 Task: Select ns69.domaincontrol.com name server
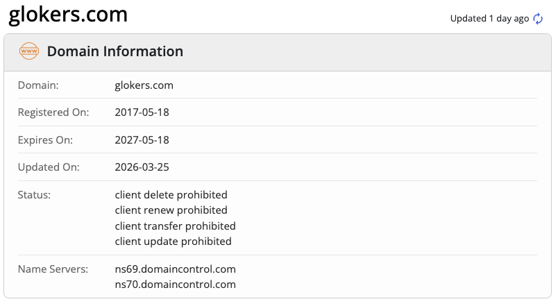tap(175, 269)
